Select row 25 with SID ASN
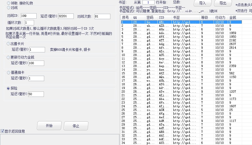The image size is (252, 145). point(181,110)
